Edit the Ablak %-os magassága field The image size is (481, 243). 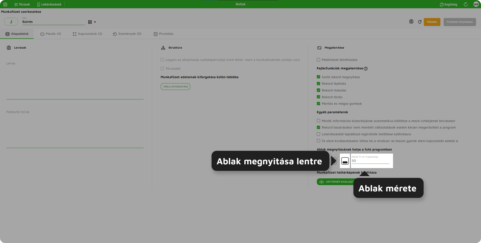(x=371, y=161)
